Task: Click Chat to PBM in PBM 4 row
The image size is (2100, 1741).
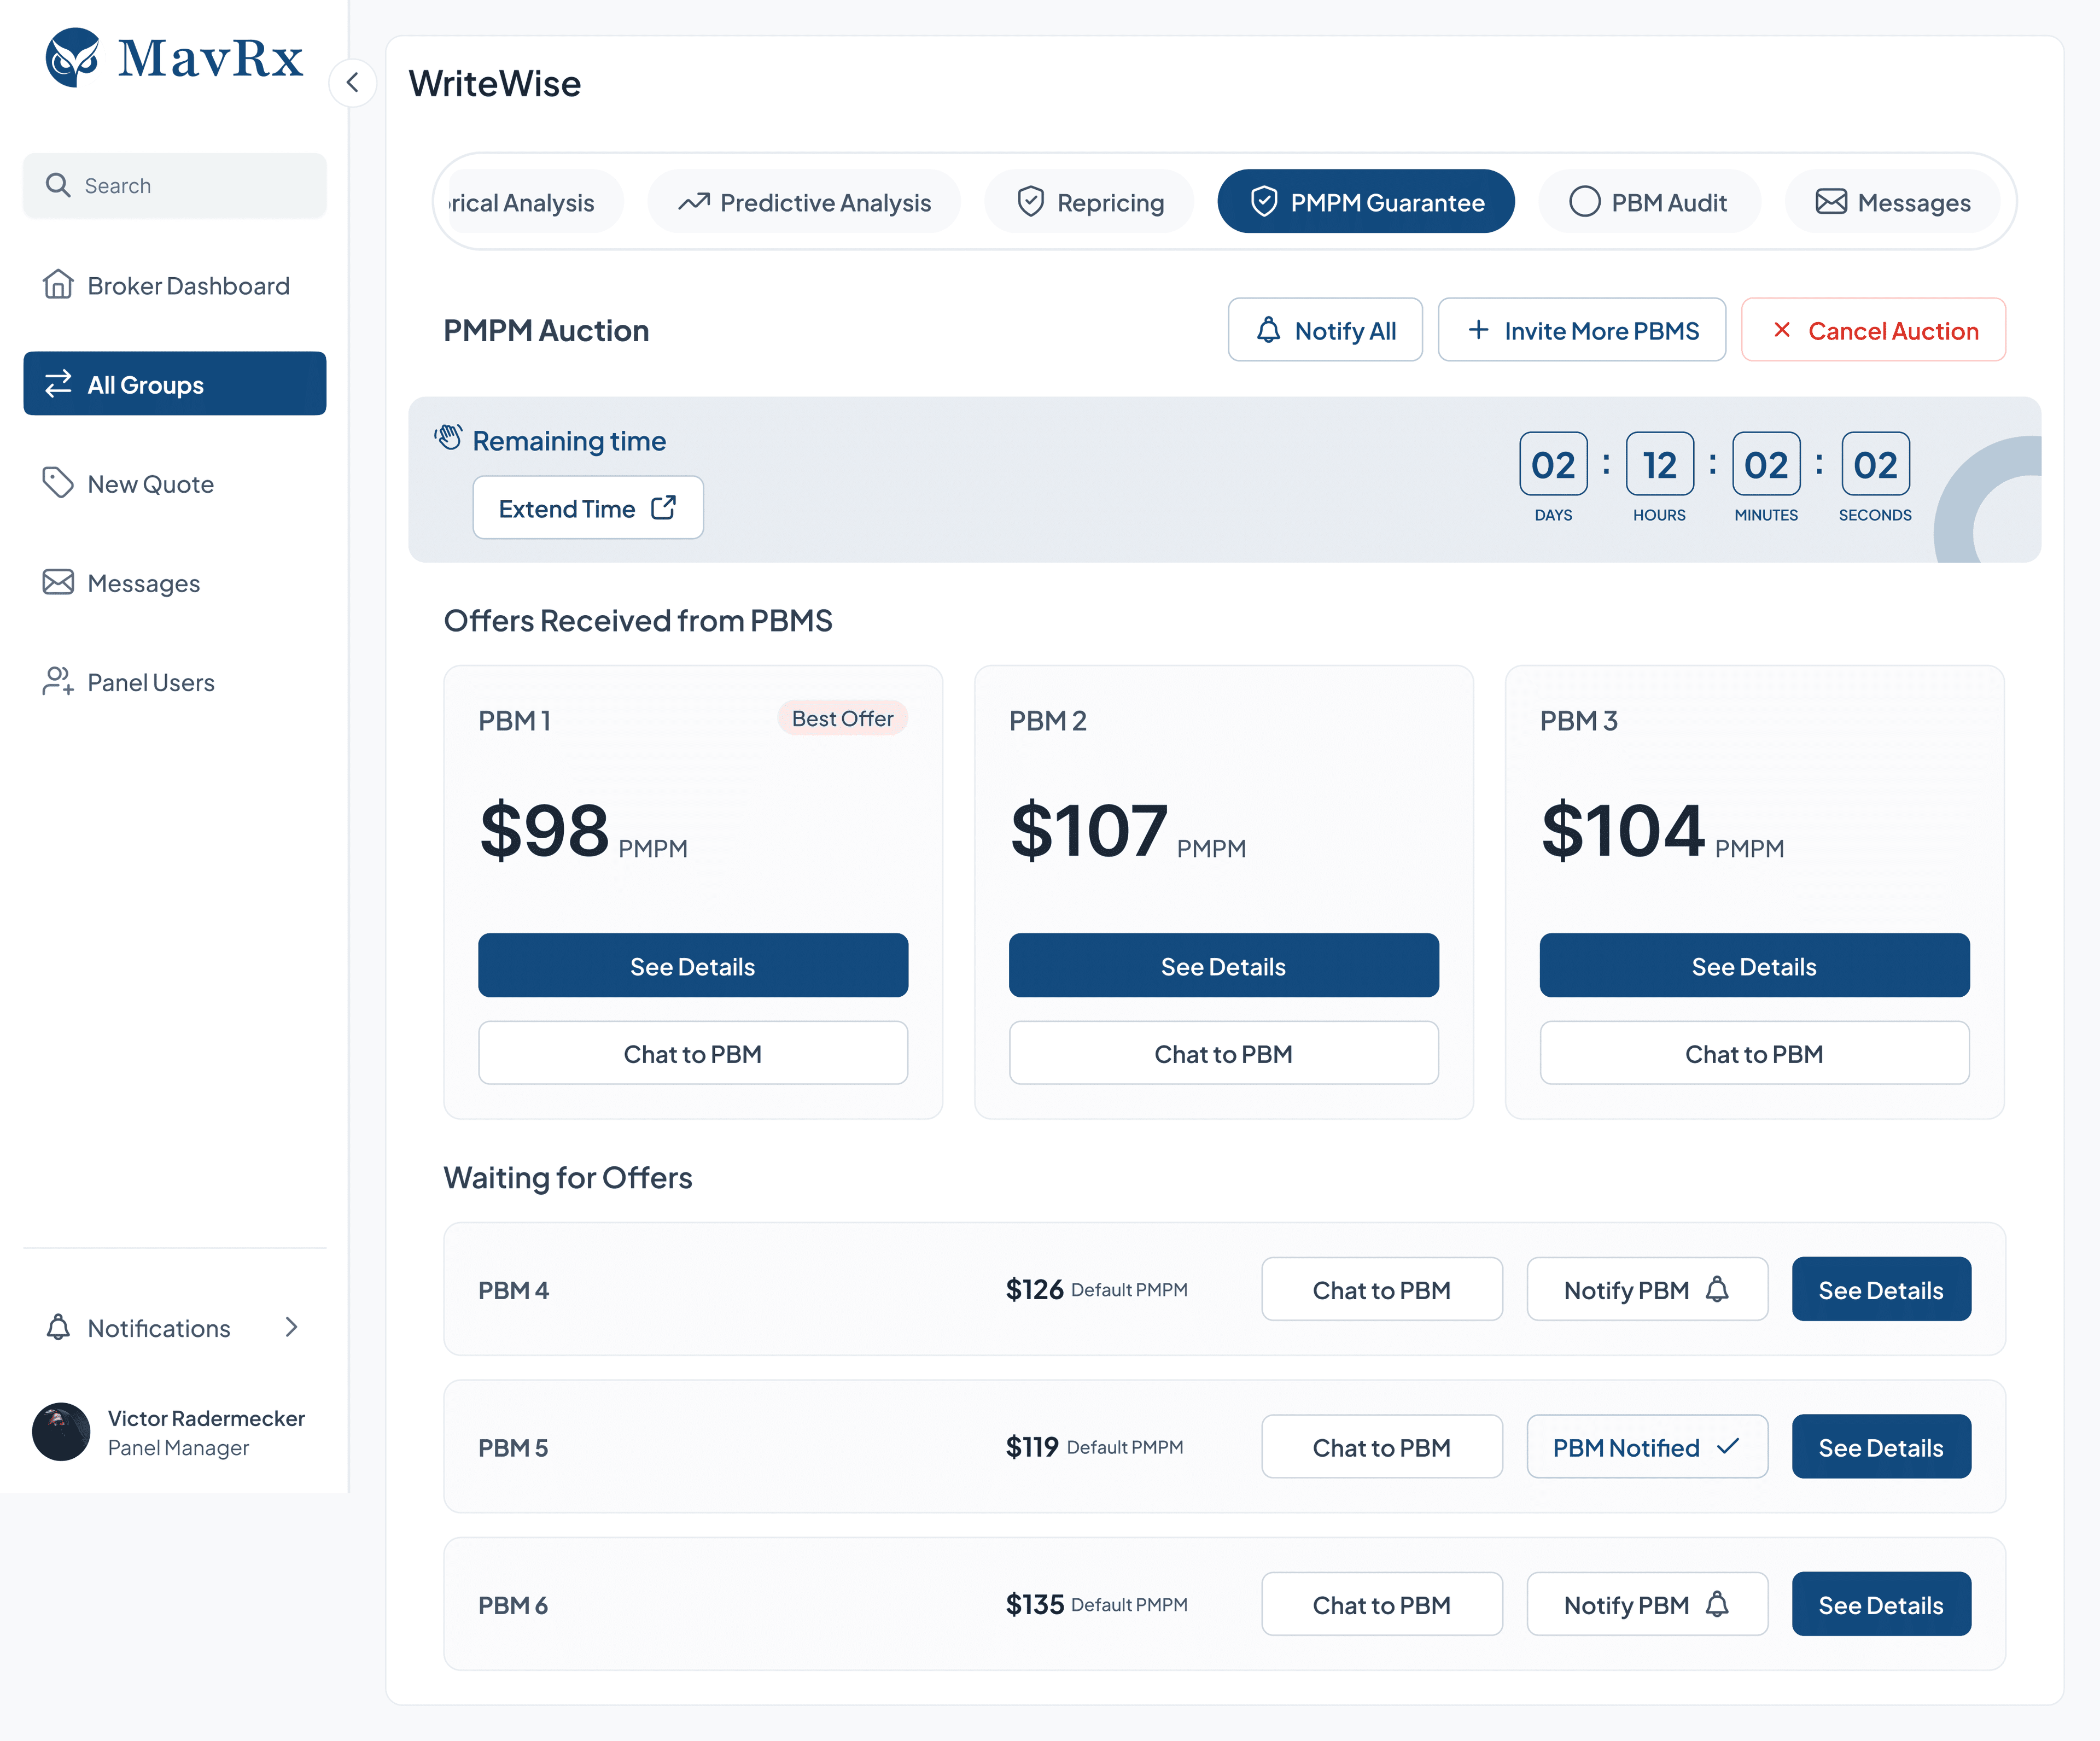Action: [1382, 1289]
